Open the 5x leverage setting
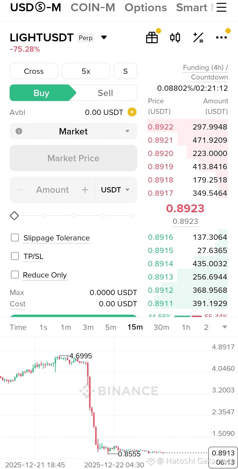 (86, 71)
